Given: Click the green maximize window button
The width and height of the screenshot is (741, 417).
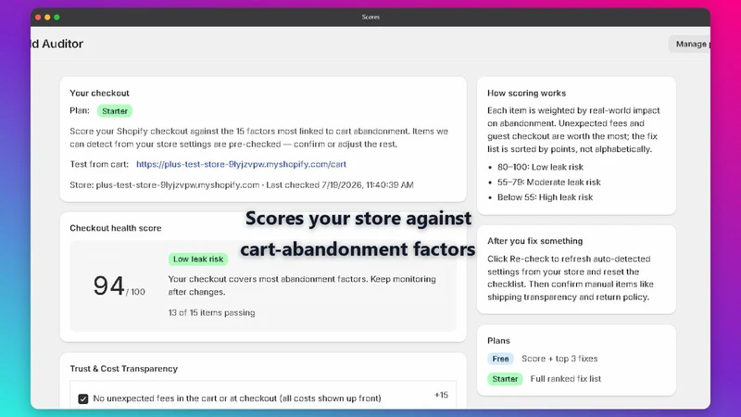Looking at the screenshot, I should coord(57,17).
